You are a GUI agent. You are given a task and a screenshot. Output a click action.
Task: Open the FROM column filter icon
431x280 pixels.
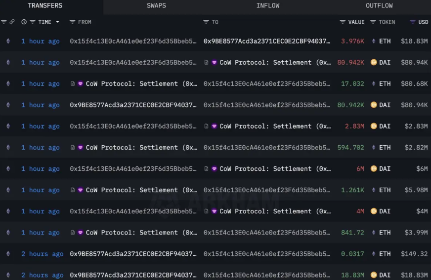(72, 22)
